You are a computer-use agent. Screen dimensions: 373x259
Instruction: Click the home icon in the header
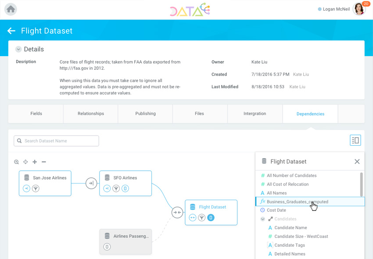[x=11, y=9]
